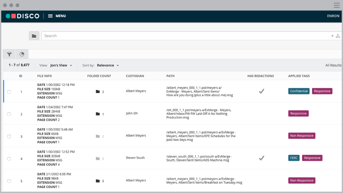The height and width of the screenshot is (193, 343).
Task: Click folder icon for document 5
Action: click(x=98, y=181)
